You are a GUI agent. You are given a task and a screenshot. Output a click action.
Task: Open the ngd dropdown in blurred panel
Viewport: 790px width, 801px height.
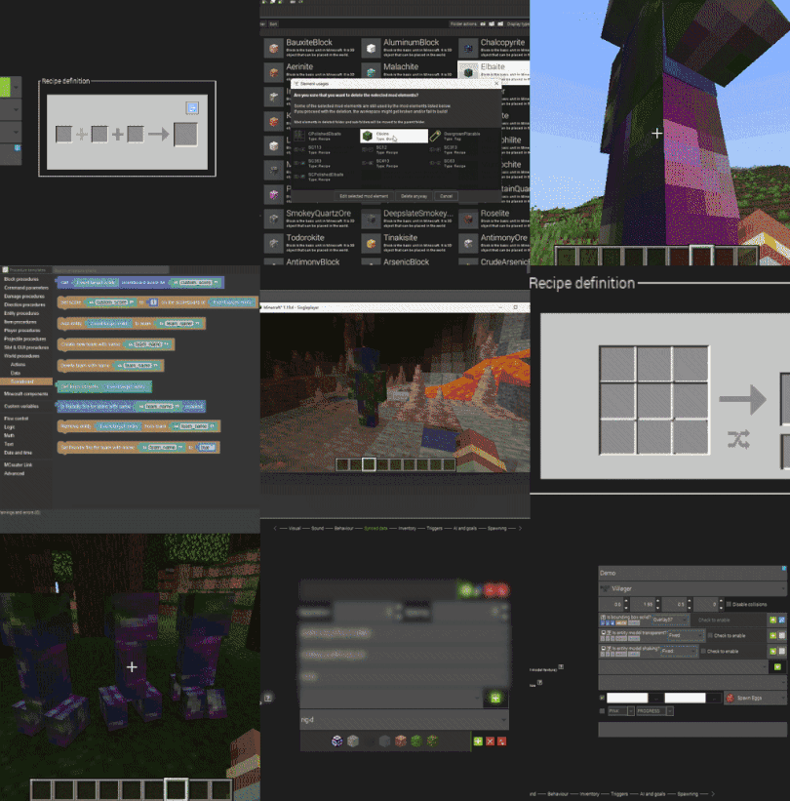pos(404,720)
